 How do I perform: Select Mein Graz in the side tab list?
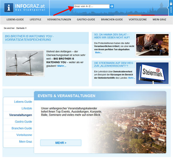[x=26, y=142]
